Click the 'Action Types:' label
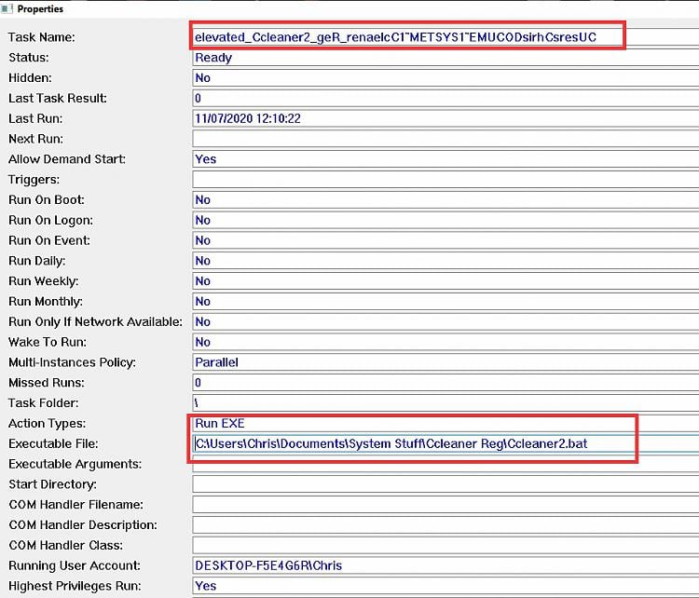 pos(47,423)
